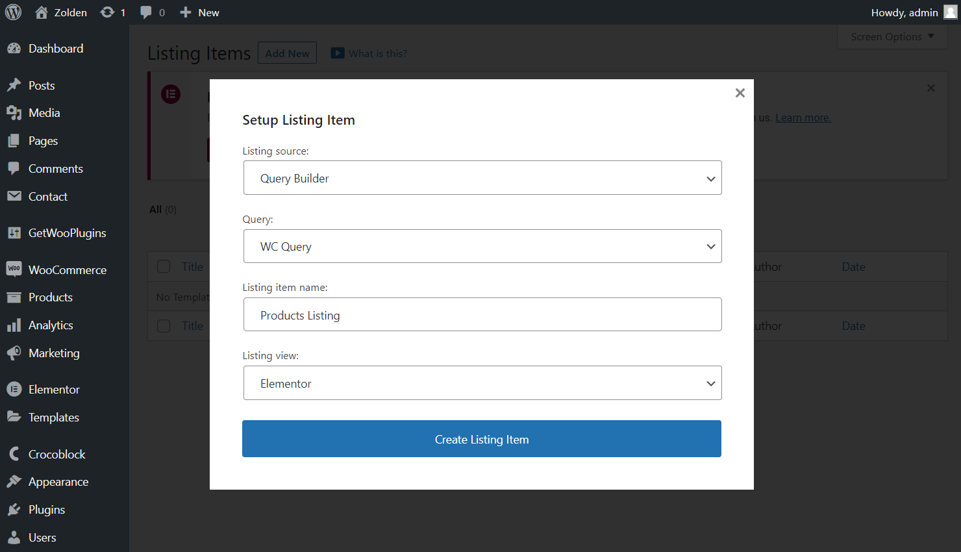This screenshot has height=552, width=961.
Task: Open the Appearance menu label
Action: tap(58, 482)
